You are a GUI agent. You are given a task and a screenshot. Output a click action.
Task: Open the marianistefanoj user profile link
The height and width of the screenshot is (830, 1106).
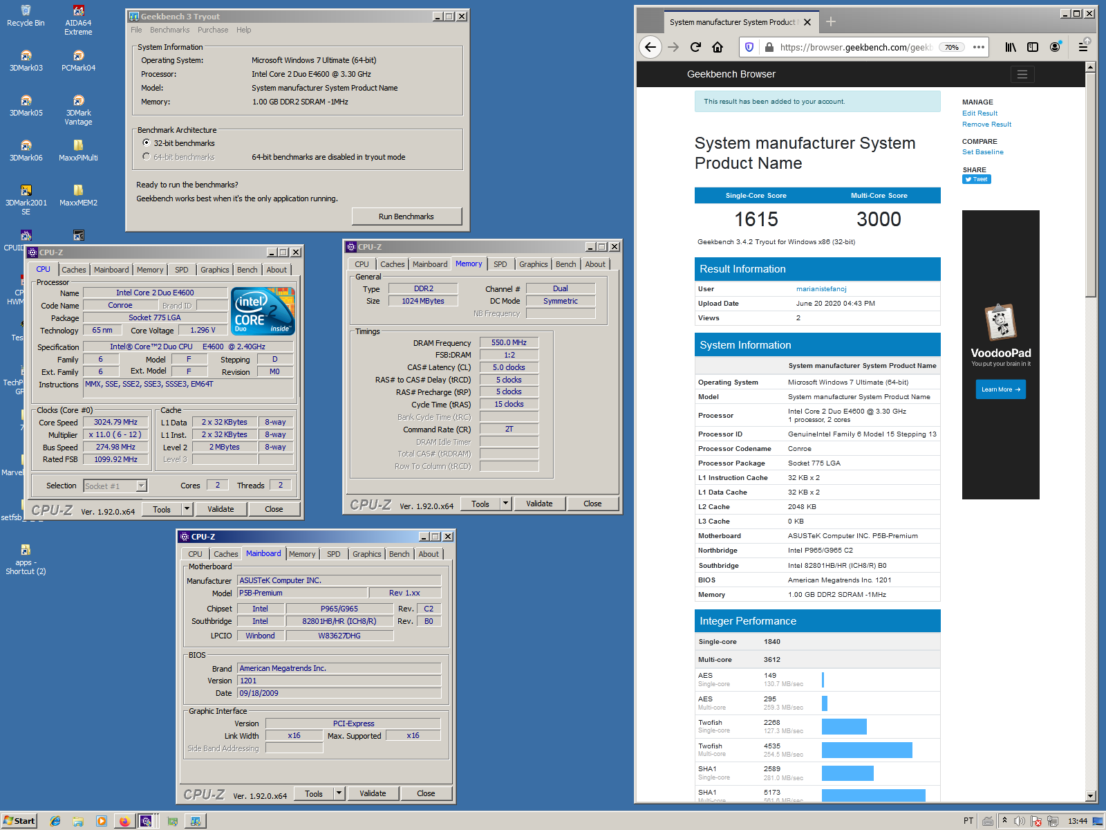821,289
